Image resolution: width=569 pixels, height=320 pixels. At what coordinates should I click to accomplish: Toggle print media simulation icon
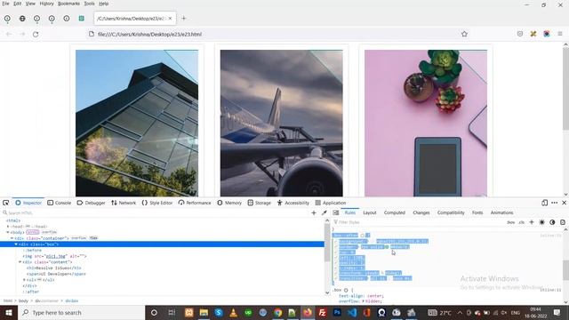coord(563,222)
